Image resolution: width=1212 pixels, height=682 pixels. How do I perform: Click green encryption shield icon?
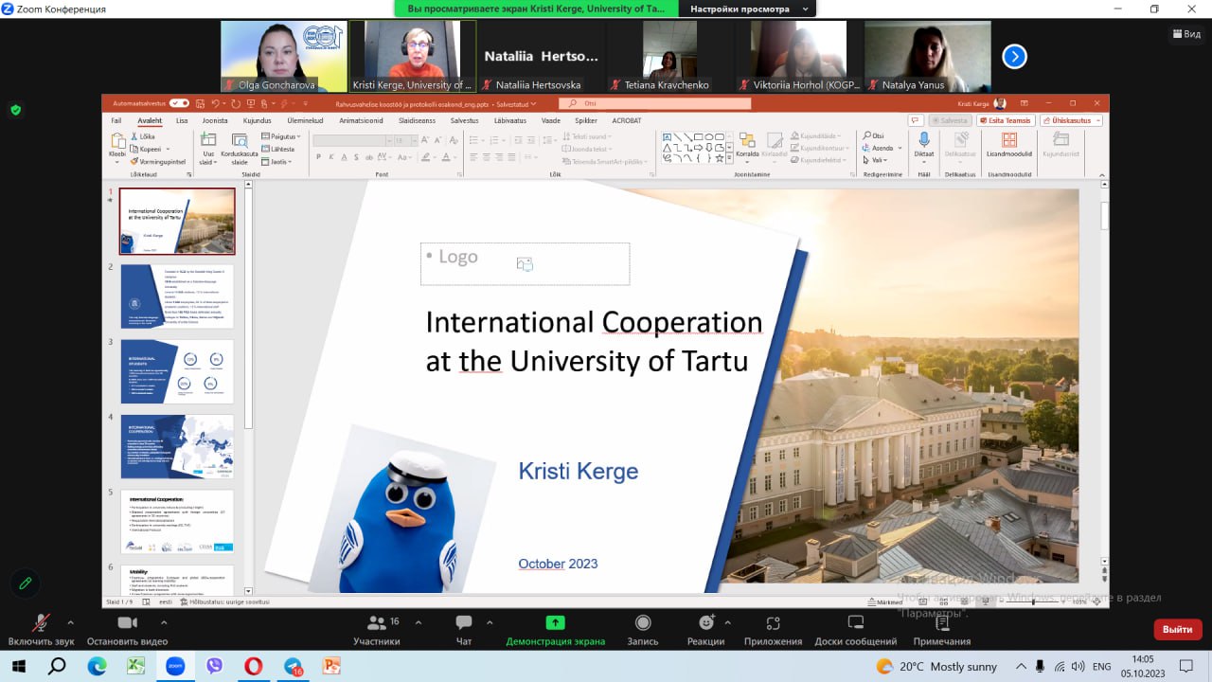tap(15, 110)
